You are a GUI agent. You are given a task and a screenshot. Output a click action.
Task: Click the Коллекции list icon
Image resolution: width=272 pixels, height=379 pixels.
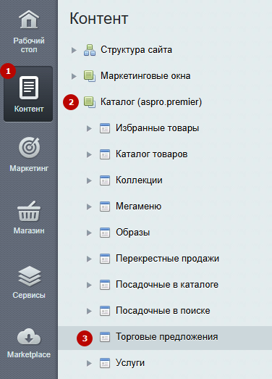pos(105,180)
